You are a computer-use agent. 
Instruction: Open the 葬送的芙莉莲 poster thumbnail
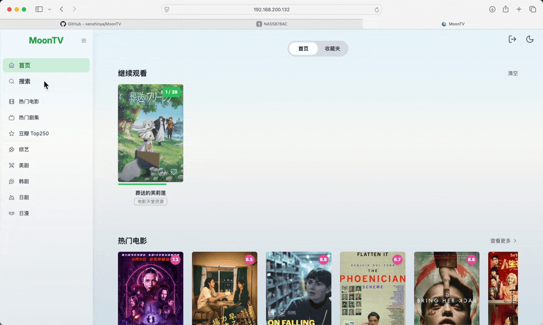click(x=150, y=133)
